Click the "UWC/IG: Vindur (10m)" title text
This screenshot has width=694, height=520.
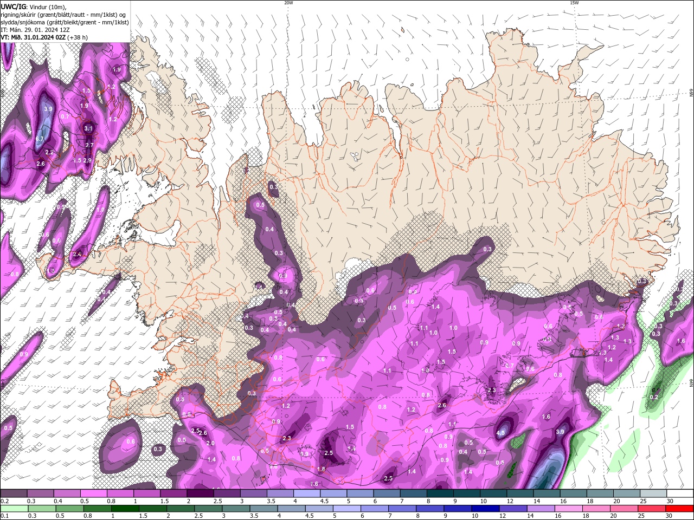point(34,6)
